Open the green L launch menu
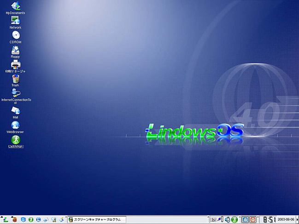This screenshot has height=224, width=299. click(x=6, y=219)
